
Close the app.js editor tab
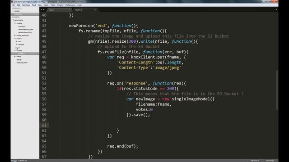(69, 10)
